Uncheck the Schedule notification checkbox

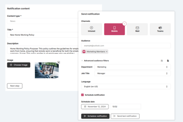[x=83, y=95]
